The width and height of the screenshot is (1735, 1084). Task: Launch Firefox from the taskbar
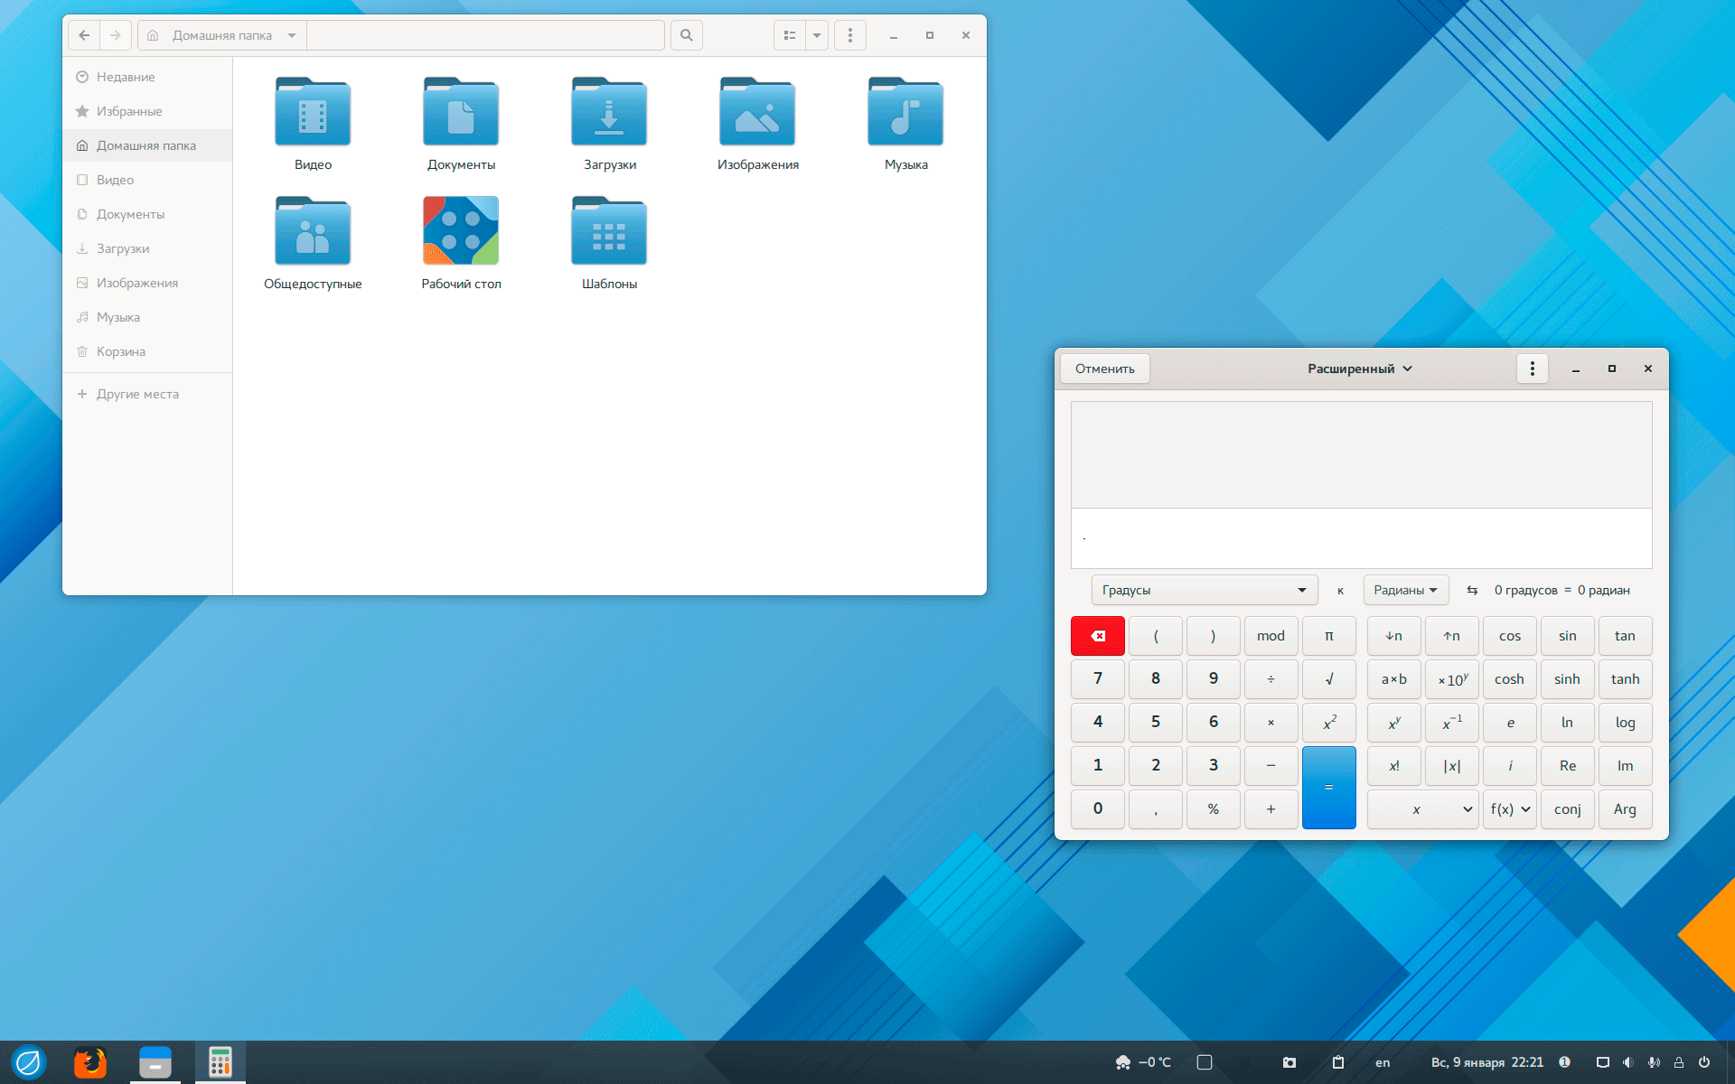click(x=90, y=1062)
